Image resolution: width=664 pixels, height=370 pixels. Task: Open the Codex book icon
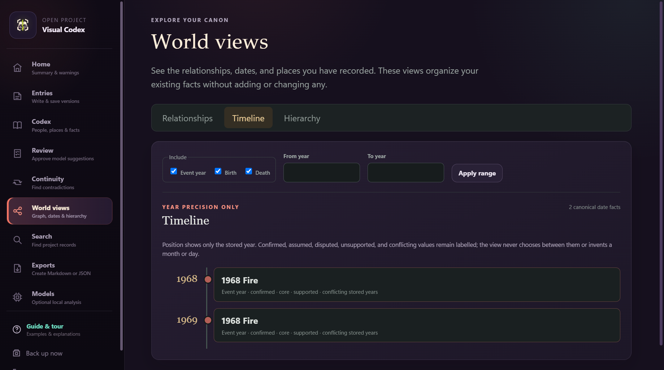coord(17,125)
